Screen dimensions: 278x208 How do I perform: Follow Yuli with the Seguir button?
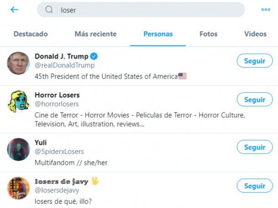(x=254, y=147)
